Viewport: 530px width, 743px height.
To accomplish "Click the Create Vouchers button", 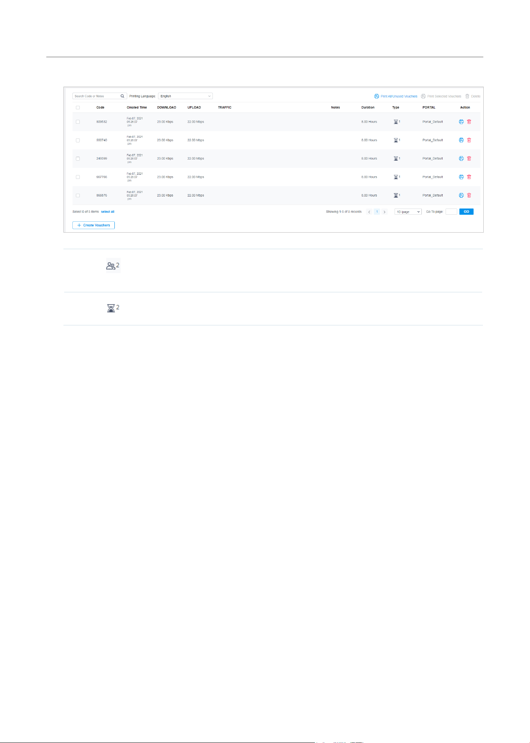I will 93,225.
